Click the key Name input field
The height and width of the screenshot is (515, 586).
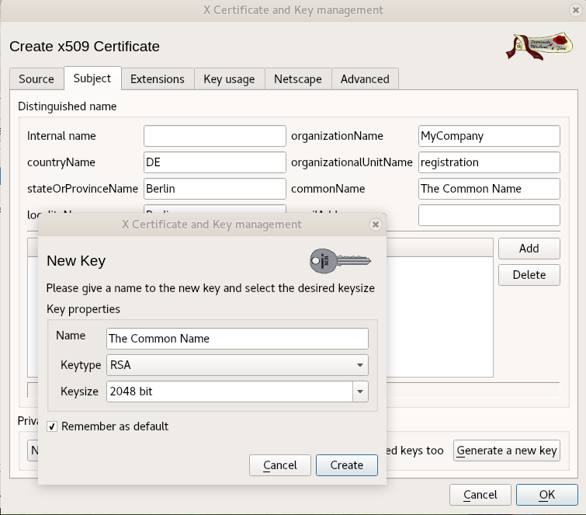pos(237,339)
